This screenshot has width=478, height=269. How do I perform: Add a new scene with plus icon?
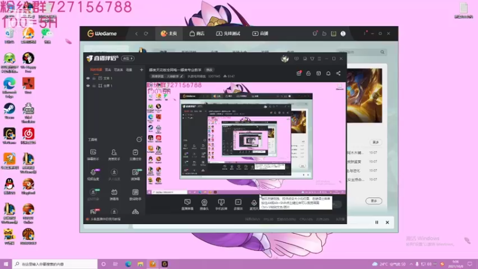pos(142,70)
